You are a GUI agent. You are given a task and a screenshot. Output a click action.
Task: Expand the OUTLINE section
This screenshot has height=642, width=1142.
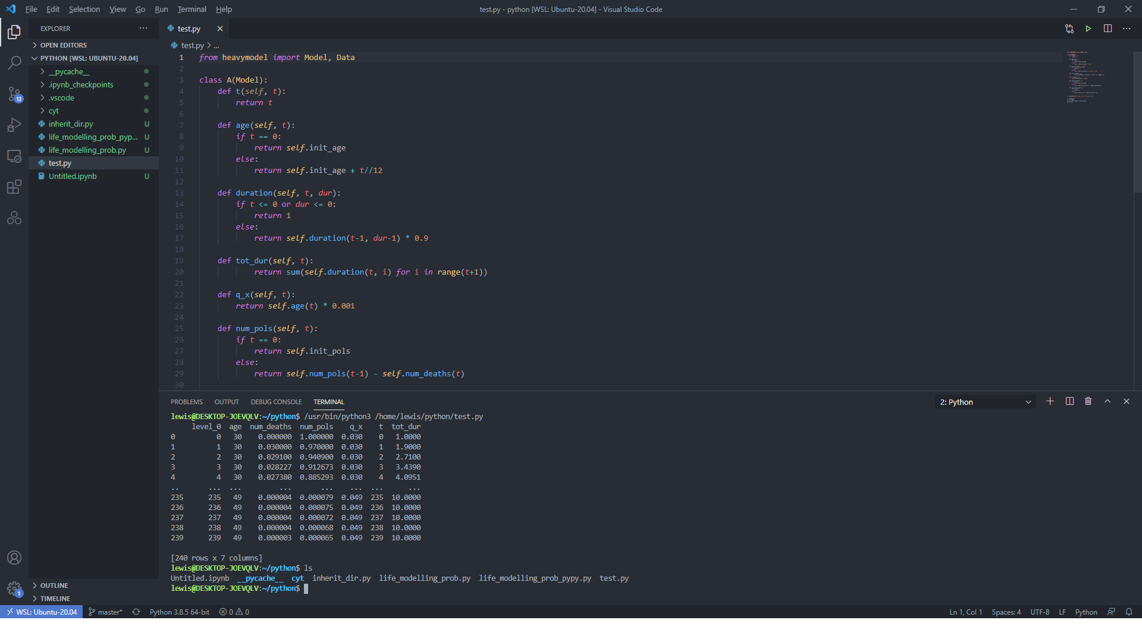tap(54, 586)
